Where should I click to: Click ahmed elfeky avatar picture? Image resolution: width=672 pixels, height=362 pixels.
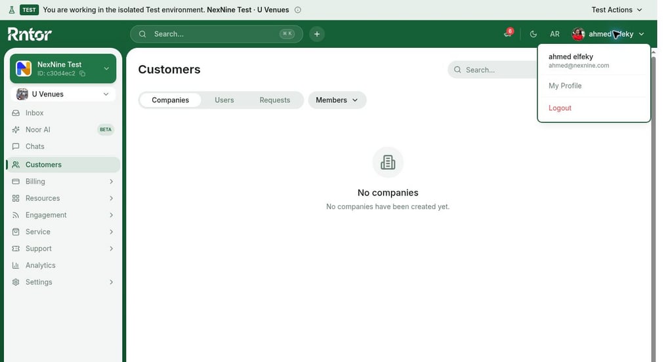578,34
